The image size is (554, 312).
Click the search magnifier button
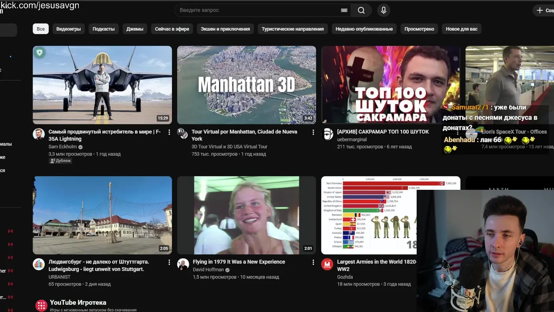pyautogui.click(x=361, y=10)
